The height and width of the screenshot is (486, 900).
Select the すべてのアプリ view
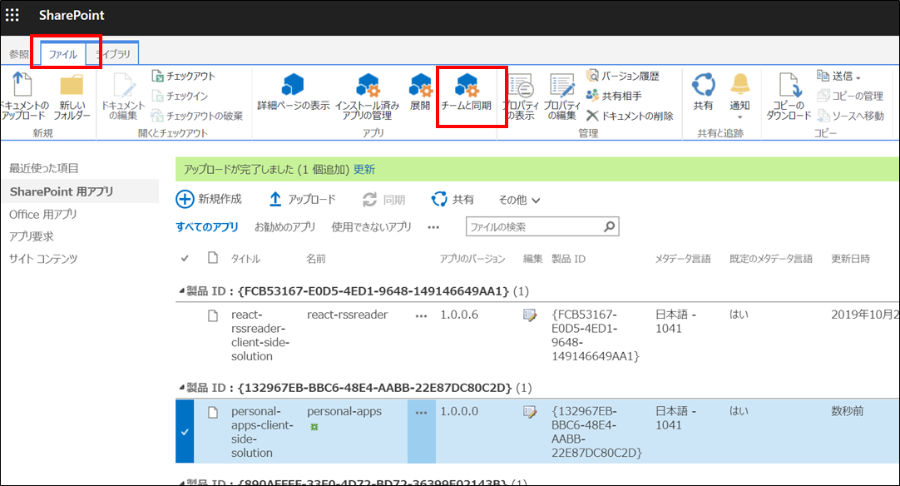206,227
